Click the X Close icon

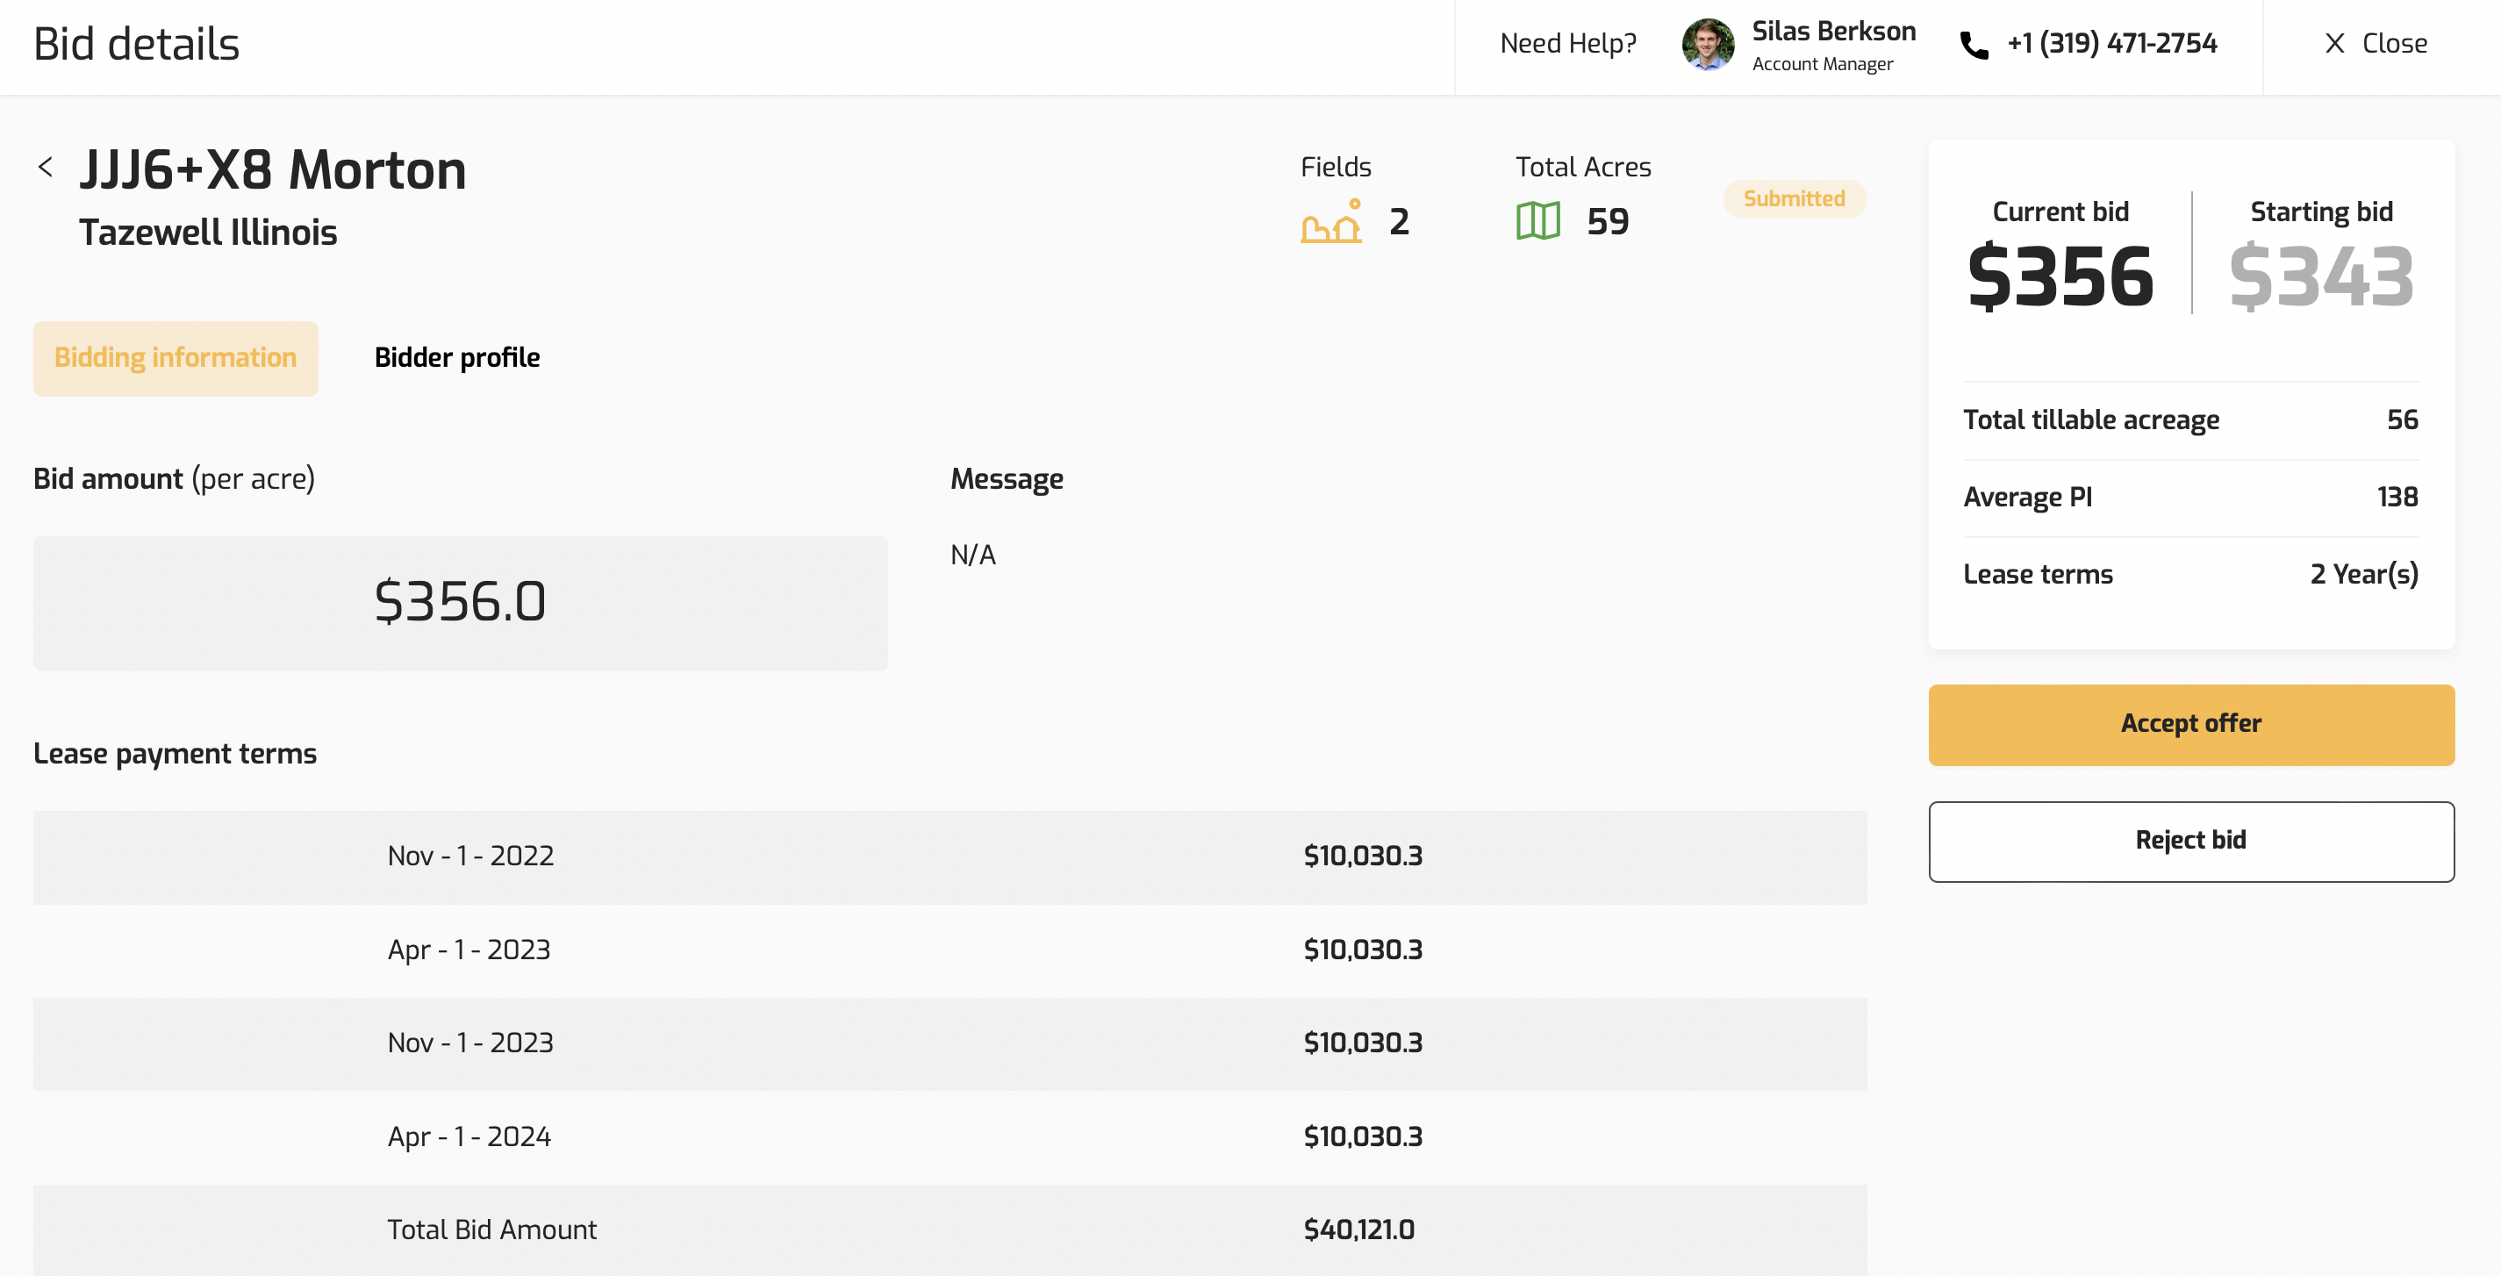2335,44
